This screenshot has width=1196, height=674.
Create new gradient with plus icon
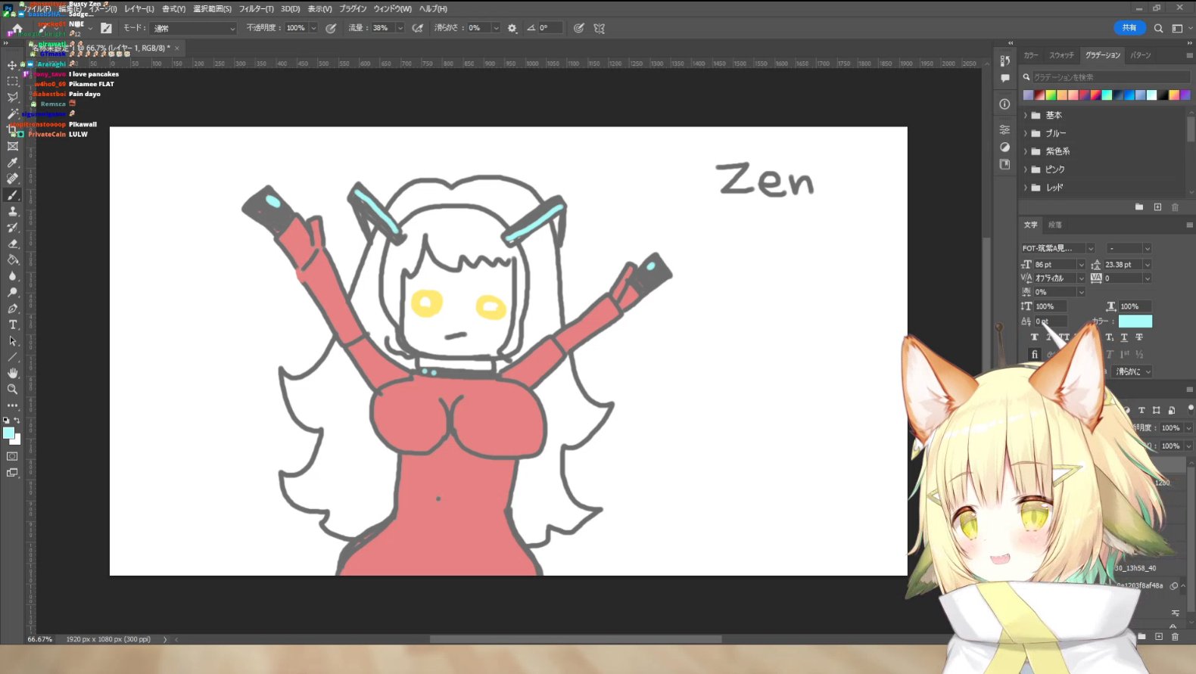1157,207
